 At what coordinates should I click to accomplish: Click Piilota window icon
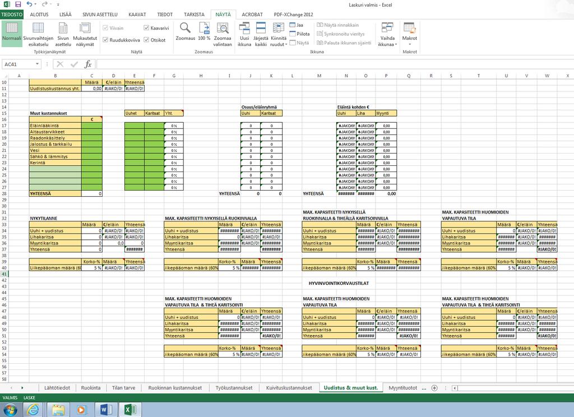[299, 34]
